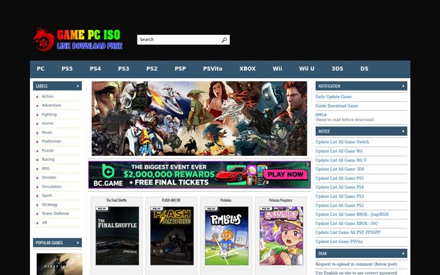Browse the Puzzle label
This screenshot has height=275, width=440.
(x=48, y=151)
